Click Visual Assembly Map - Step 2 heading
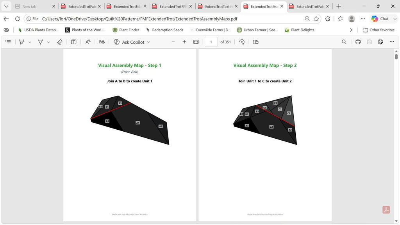The width and height of the screenshot is (400, 225). pos(265,65)
